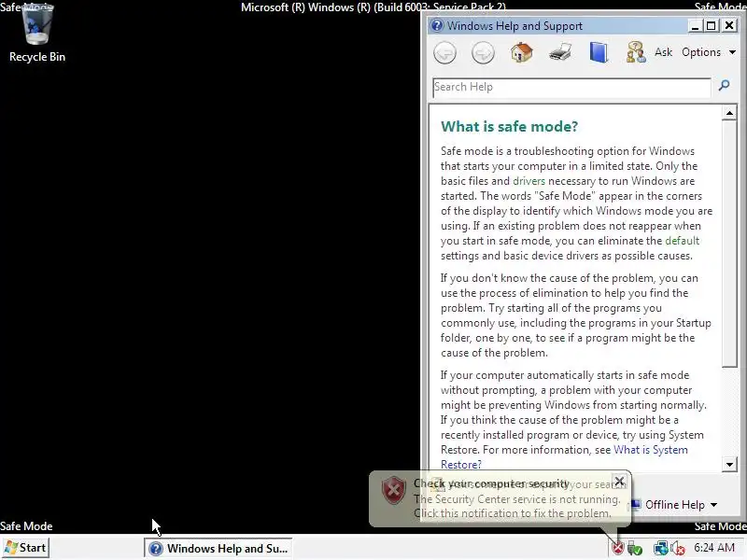The height and width of the screenshot is (560, 747).
Task: Open the Start menu
Action: coord(25,548)
